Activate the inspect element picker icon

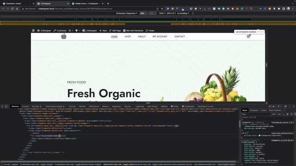[2, 107]
